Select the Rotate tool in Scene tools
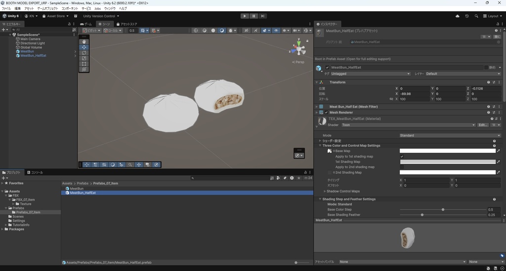This screenshot has height=271, width=506. click(84, 53)
